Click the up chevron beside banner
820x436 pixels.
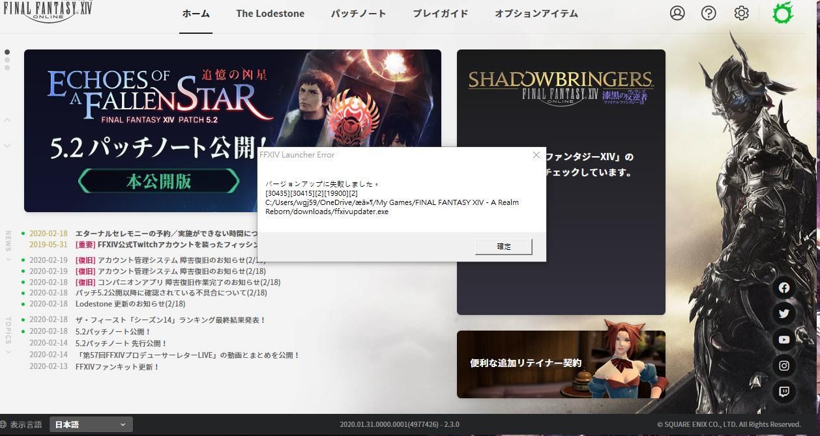7,120
